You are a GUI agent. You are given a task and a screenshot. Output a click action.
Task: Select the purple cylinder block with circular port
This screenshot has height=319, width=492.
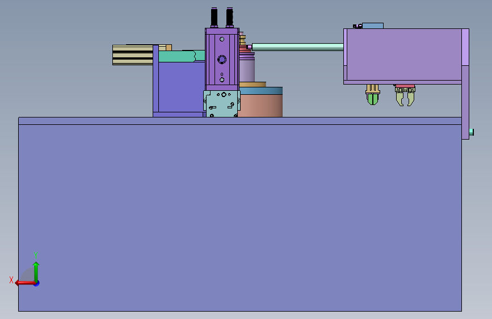tap(222, 60)
